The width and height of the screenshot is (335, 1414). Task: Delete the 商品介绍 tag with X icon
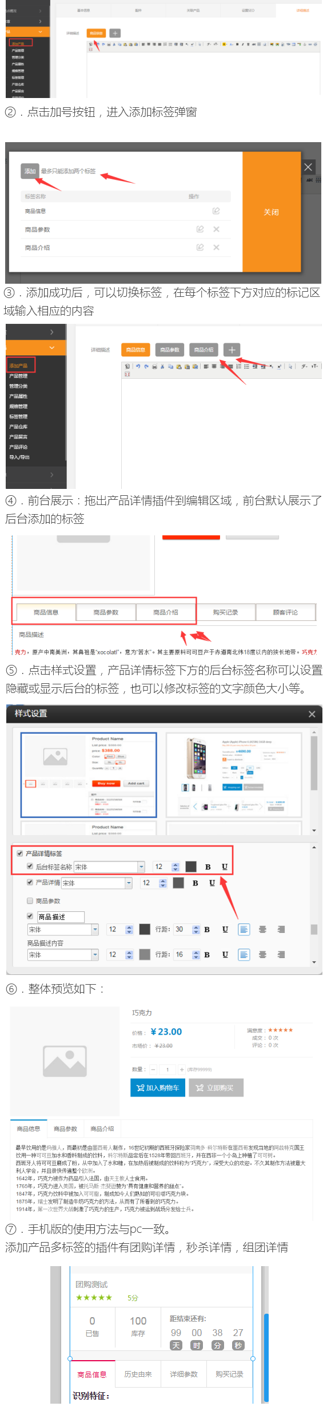pyautogui.click(x=216, y=248)
